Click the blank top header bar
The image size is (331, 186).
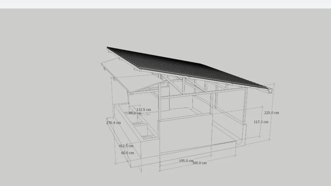(165, 4)
